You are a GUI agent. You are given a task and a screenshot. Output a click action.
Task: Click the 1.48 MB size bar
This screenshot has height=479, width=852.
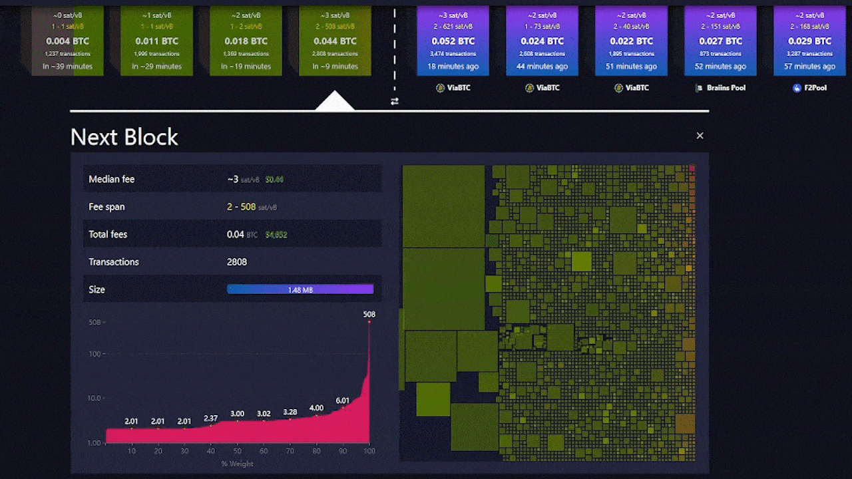(x=300, y=289)
